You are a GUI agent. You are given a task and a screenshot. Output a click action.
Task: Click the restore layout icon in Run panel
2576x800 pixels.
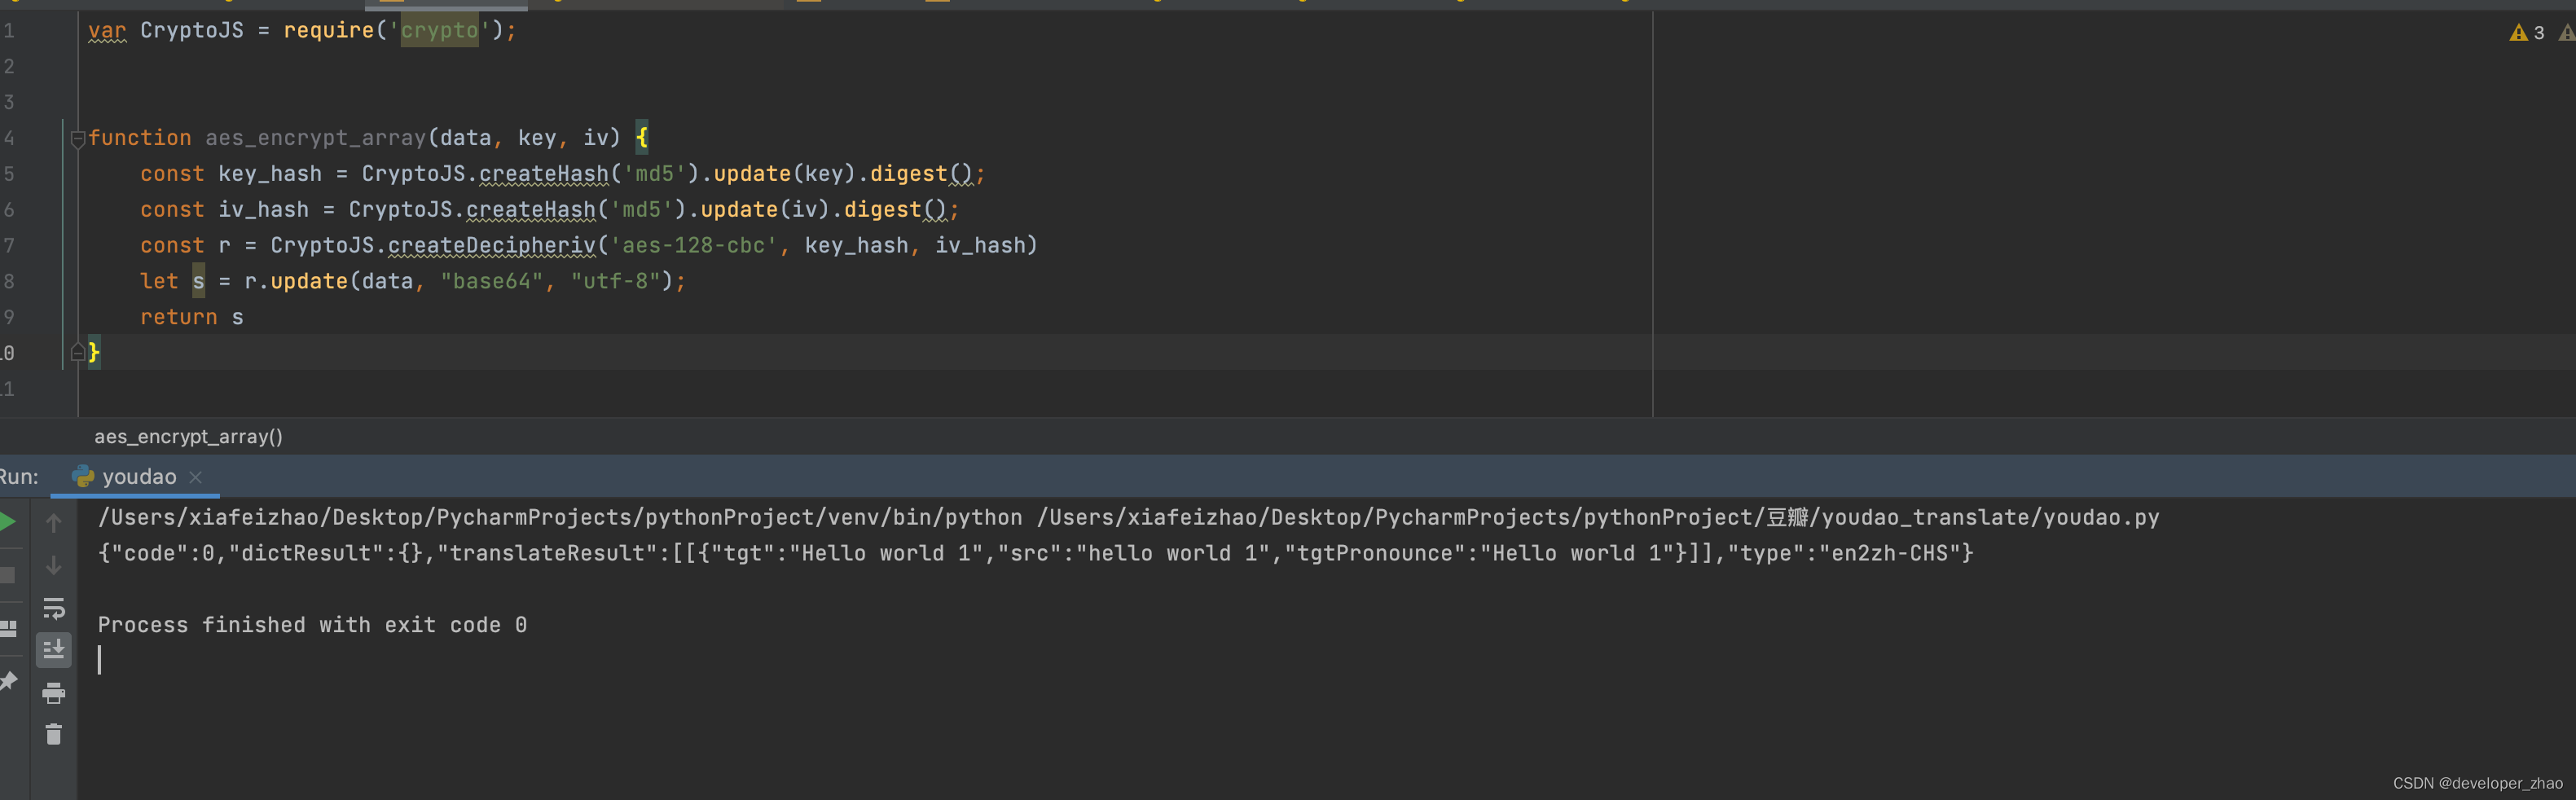(8, 629)
